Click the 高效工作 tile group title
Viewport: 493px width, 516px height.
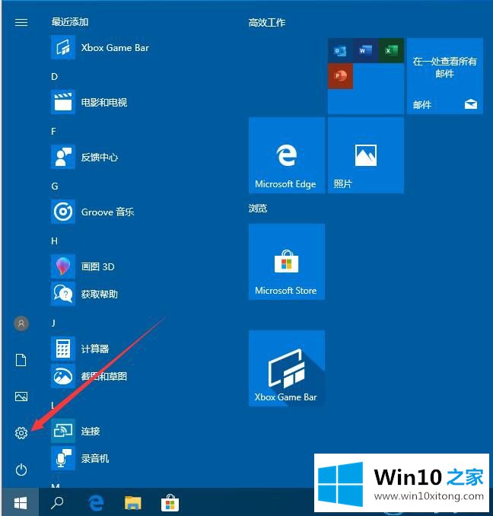[267, 23]
